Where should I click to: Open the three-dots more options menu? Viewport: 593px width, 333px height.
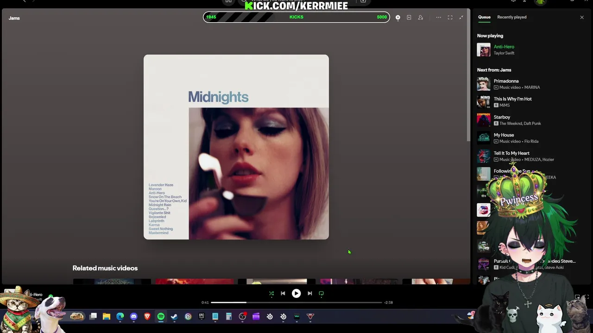[x=438, y=18]
